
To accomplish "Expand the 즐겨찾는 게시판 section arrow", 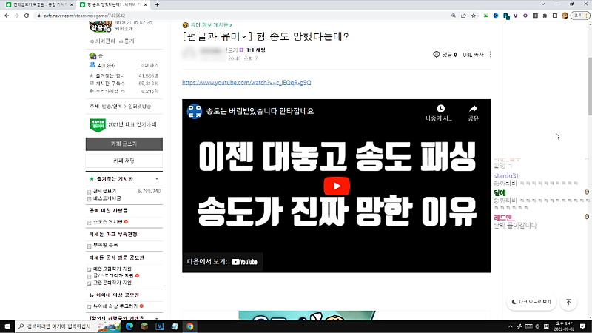I will (x=156, y=179).
